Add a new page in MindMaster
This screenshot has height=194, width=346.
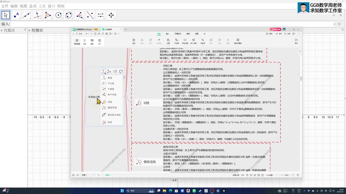tap(99, 175)
